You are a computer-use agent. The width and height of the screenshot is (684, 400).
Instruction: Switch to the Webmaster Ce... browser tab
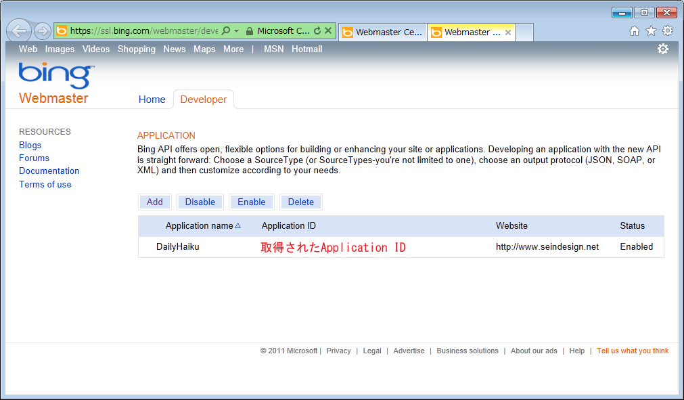382,32
